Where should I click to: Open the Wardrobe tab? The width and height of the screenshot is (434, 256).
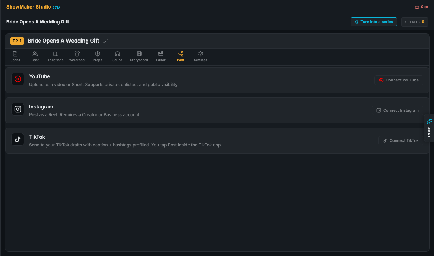click(77, 56)
